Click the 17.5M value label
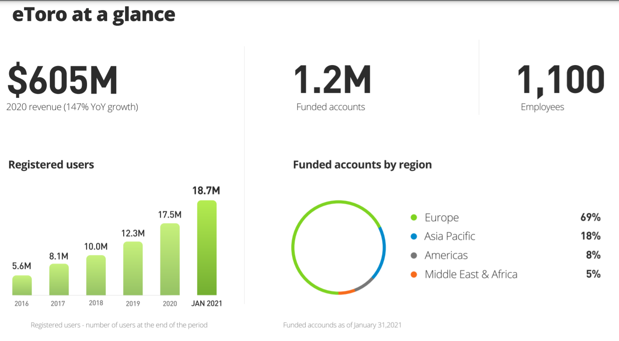Viewport: 619px width, 341px height. (x=170, y=215)
